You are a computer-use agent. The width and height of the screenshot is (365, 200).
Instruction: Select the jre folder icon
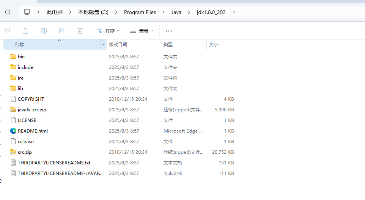(13, 78)
